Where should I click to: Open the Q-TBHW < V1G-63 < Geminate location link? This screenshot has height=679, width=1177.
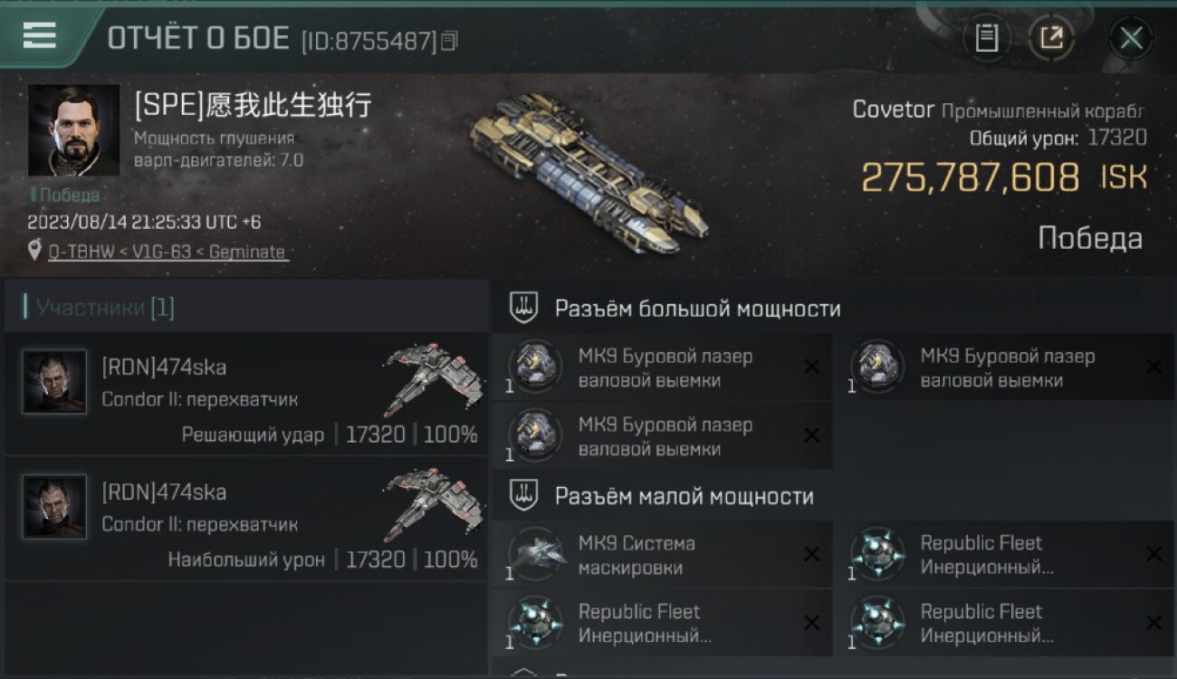[168, 252]
